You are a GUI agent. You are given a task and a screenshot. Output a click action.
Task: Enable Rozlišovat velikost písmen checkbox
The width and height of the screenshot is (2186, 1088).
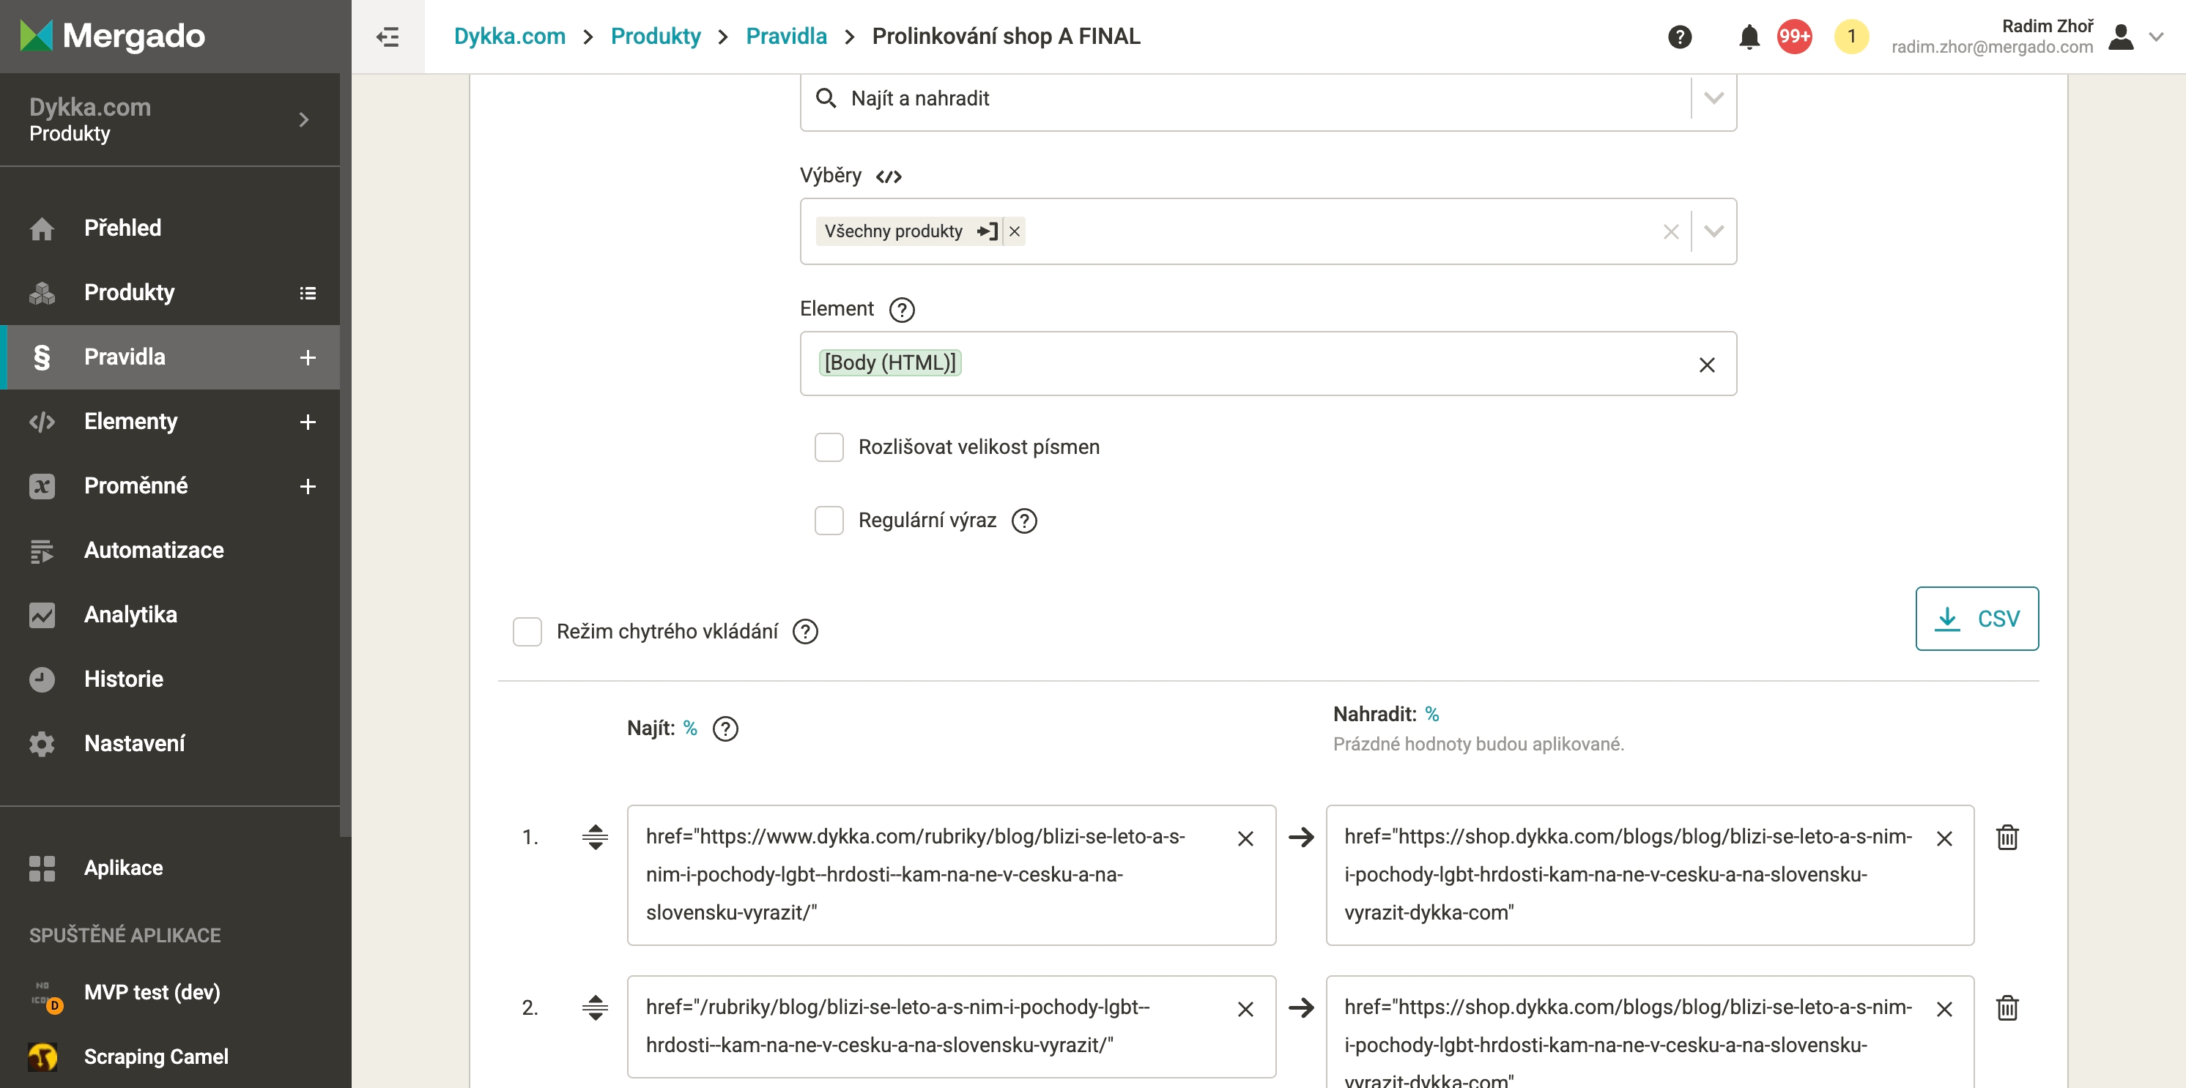(x=829, y=447)
